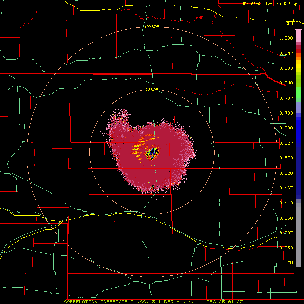Click the 0.253 scale value
This screenshot has height=304, width=304.
[286, 248]
